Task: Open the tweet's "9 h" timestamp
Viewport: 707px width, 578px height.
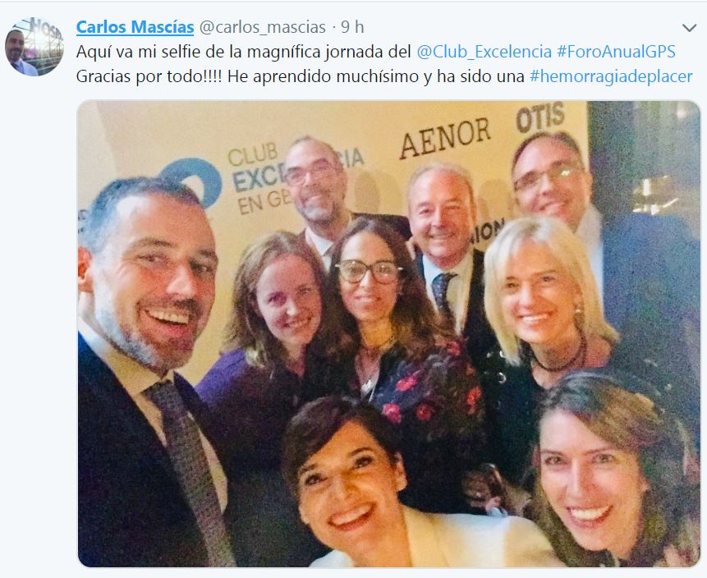Action: tap(352, 27)
